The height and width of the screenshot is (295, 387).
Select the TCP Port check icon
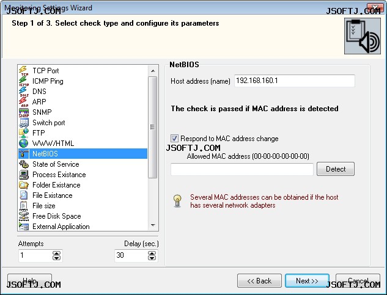[24, 71]
